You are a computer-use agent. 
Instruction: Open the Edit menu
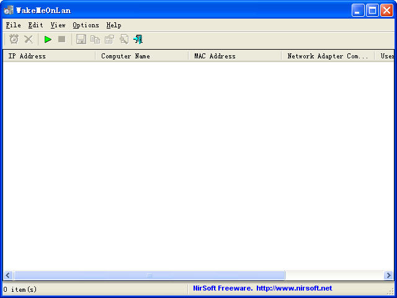[35, 25]
